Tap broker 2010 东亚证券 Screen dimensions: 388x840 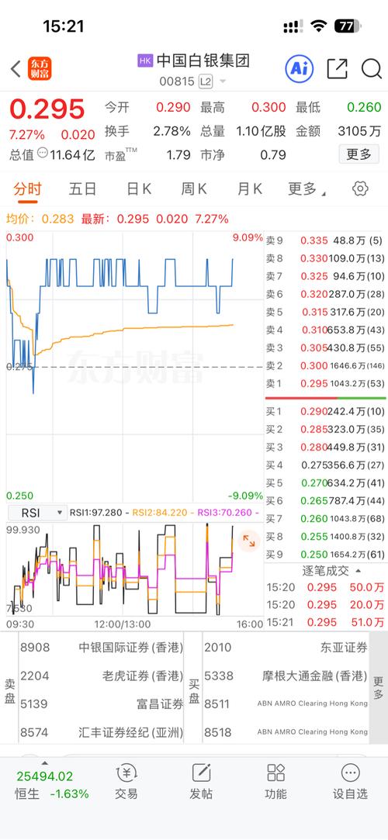tap(286, 647)
